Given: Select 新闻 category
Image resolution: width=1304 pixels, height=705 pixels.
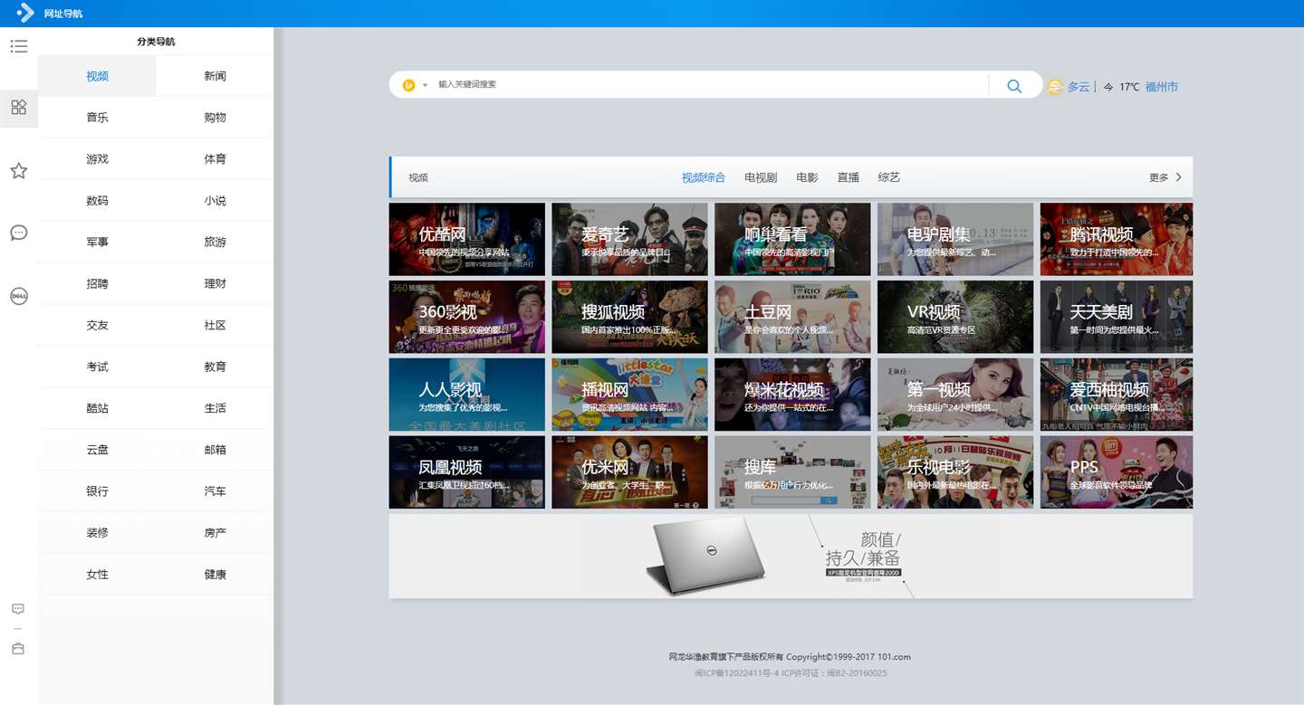Looking at the screenshot, I should (x=215, y=76).
